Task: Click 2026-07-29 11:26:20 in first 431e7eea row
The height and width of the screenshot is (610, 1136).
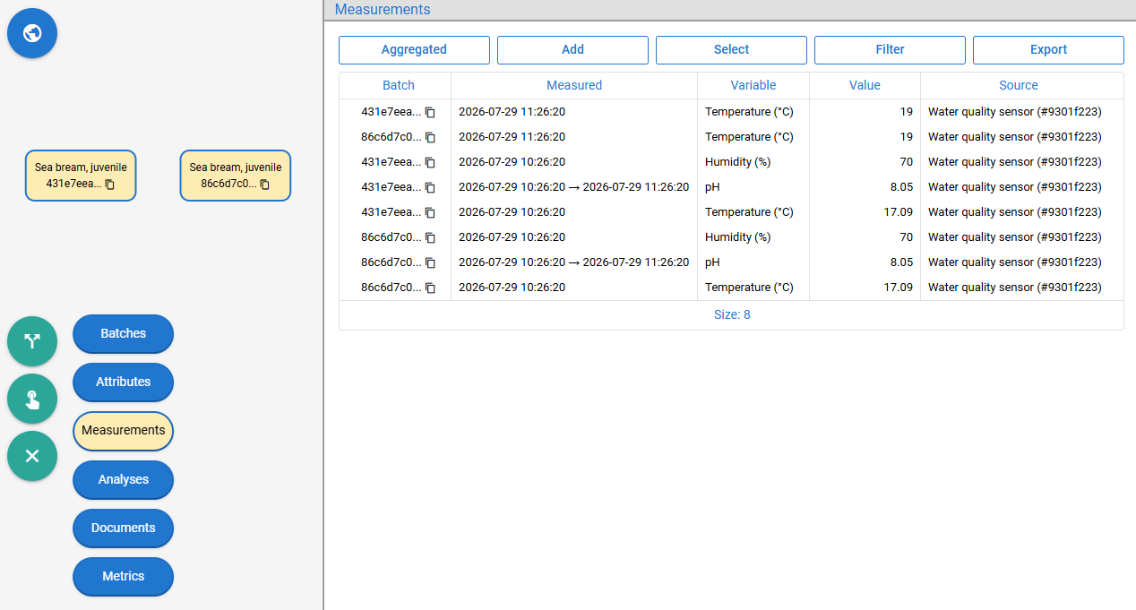Action: (512, 112)
